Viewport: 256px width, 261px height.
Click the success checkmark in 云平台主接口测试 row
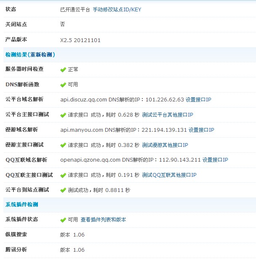pos(63,115)
